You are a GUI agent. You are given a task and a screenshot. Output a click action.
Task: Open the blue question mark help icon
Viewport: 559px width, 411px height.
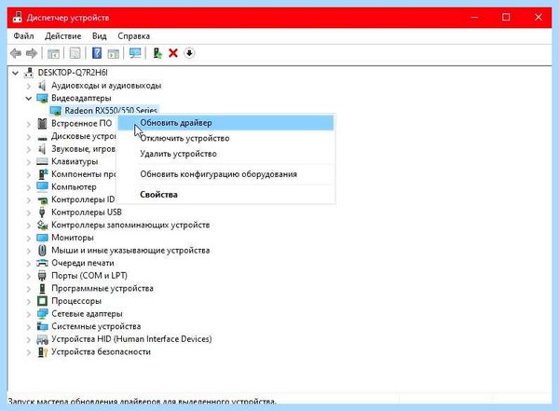[97, 53]
